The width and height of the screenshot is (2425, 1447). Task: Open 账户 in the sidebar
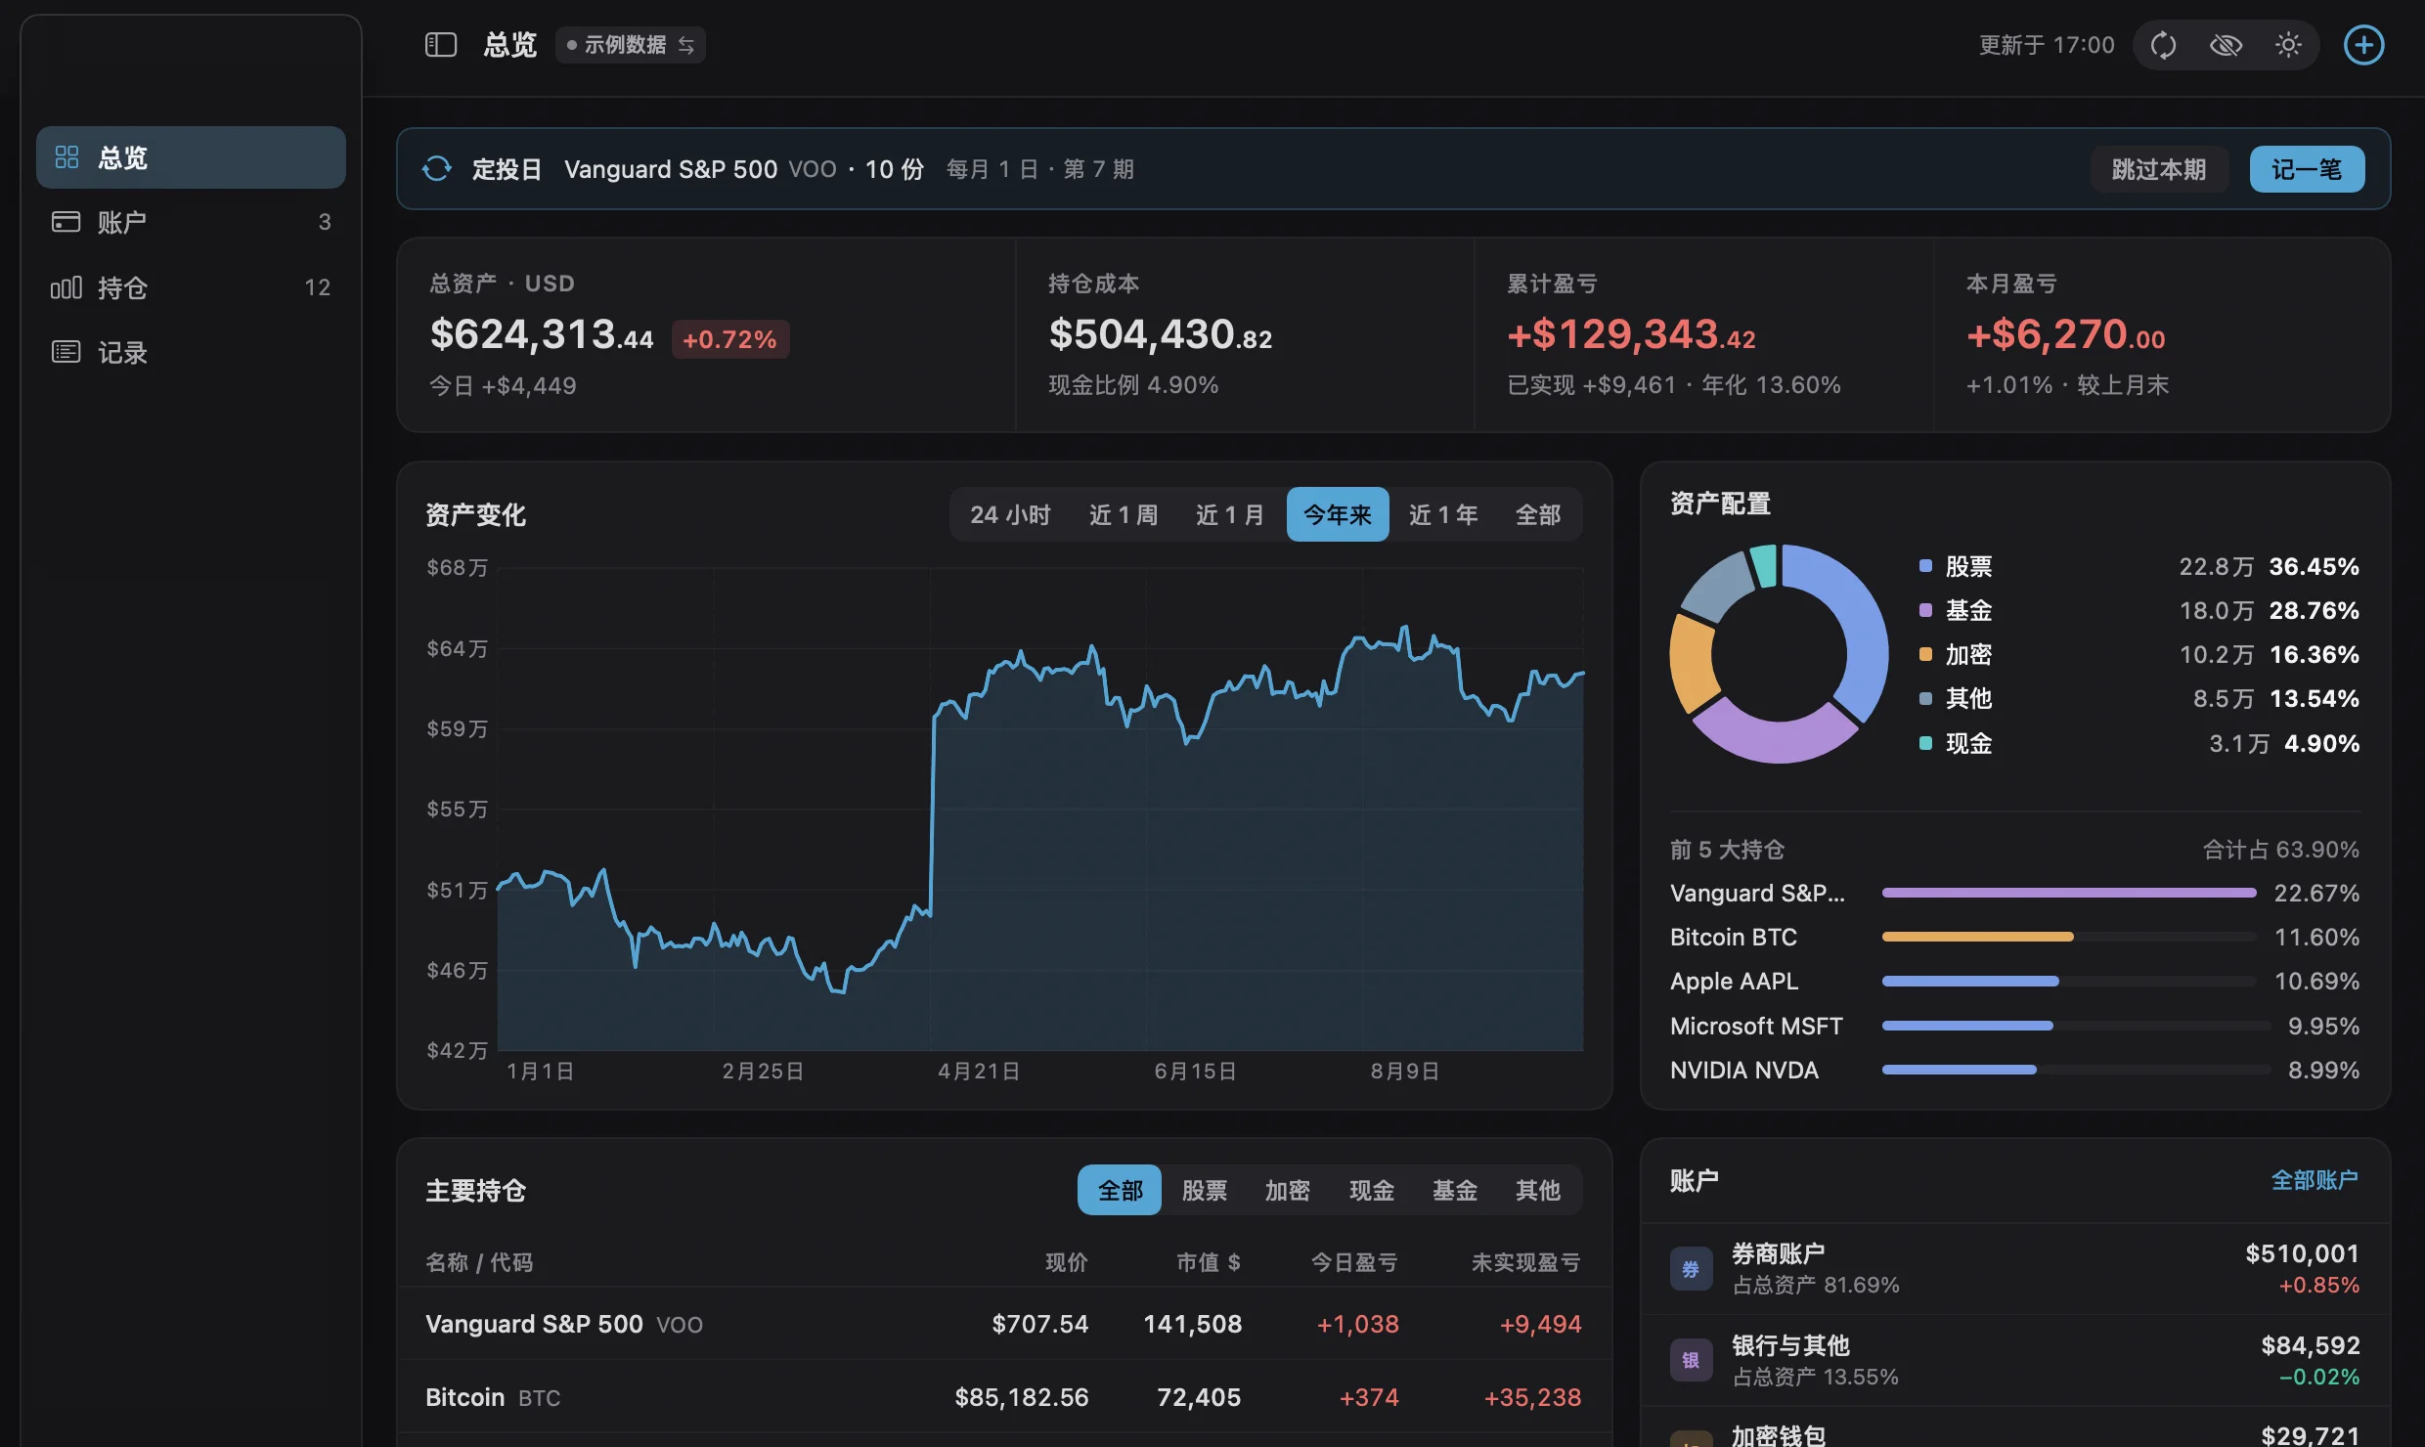coord(191,222)
